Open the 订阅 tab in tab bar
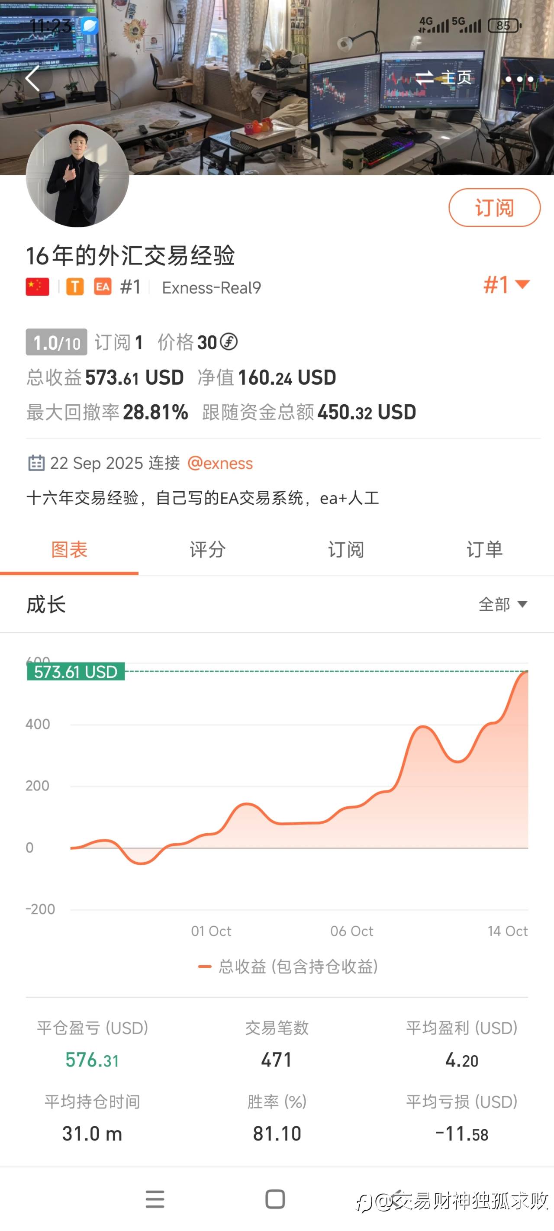This screenshot has width=554, height=1231. pyautogui.click(x=346, y=550)
